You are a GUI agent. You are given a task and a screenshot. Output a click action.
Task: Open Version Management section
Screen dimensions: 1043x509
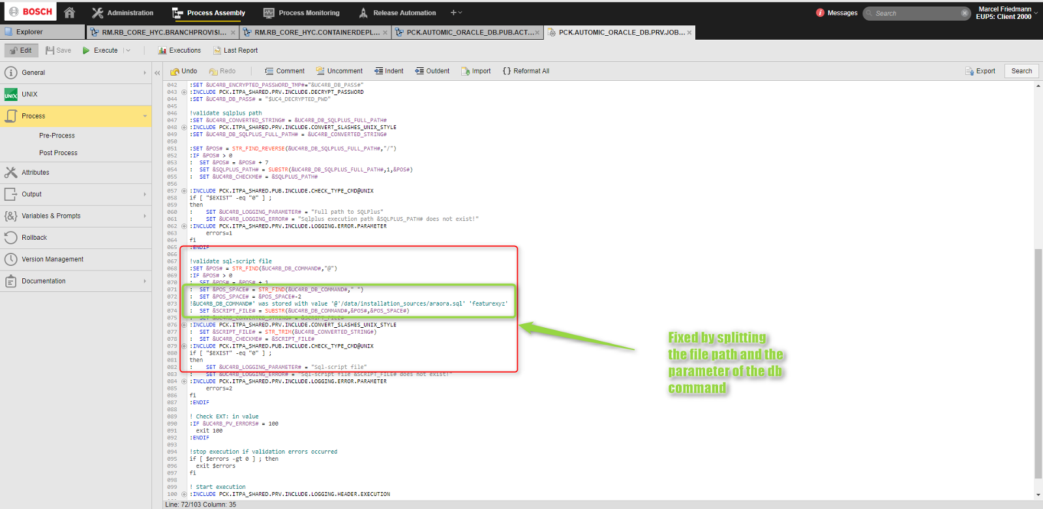pyautogui.click(x=76, y=259)
